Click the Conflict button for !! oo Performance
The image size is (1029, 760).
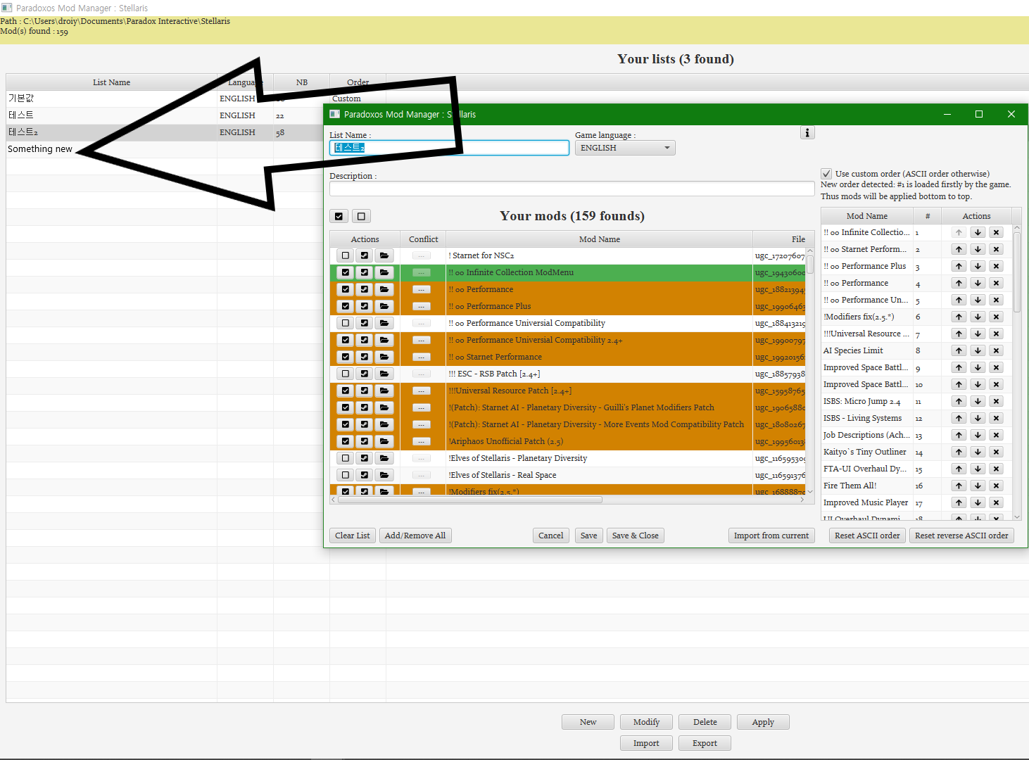tap(421, 289)
